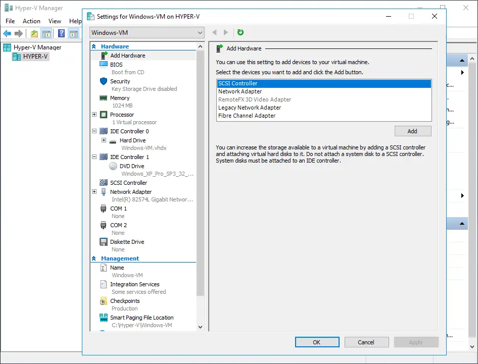Select Network Adapter in device list
Screen dimensions: 478x364
click(x=240, y=91)
